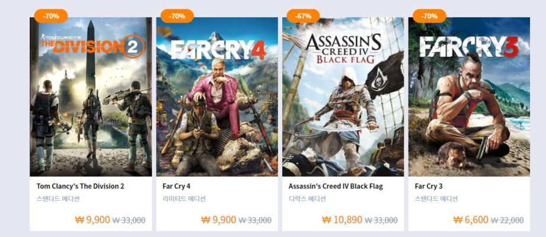546x237 pixels.
Task: Click the Far Cry 4 title link
Action: (177, 186)
